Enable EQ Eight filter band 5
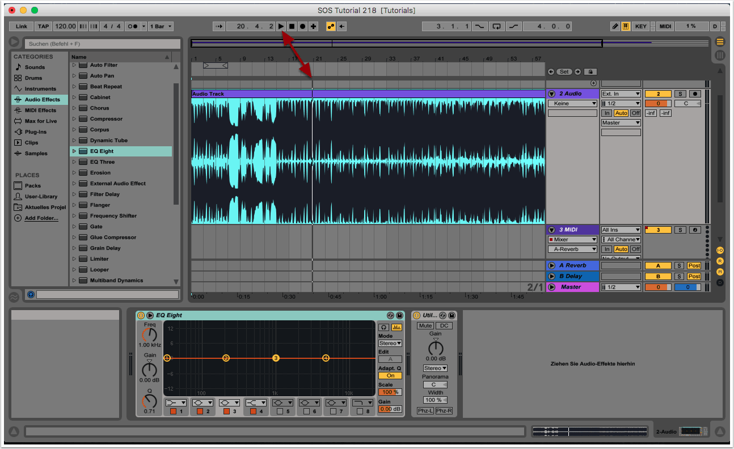Viewport: 734px width, 449px height. click(x=280, y=412)
